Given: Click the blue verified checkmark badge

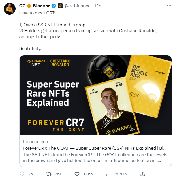Looking at the screenshot, I should pyautogui.click(x=54, y=6).
